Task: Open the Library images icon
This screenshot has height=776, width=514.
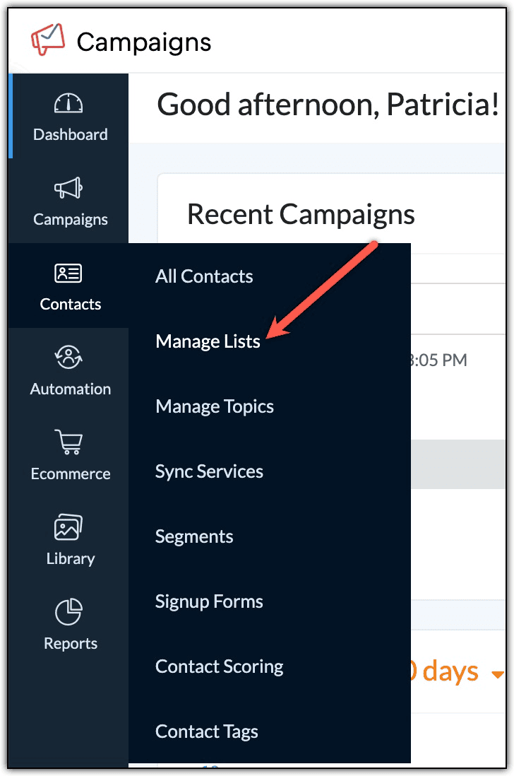Action: [x=70, y=525]
